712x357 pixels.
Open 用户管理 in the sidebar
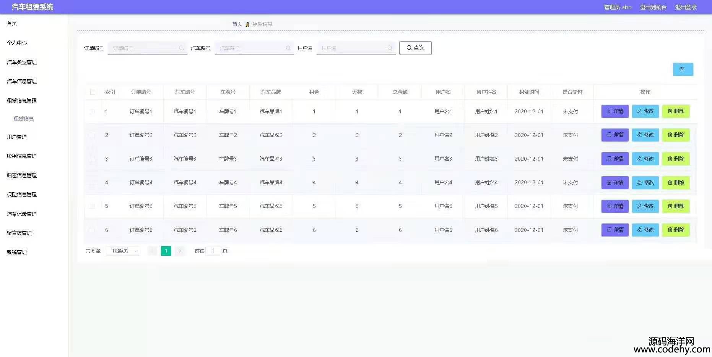17,137
